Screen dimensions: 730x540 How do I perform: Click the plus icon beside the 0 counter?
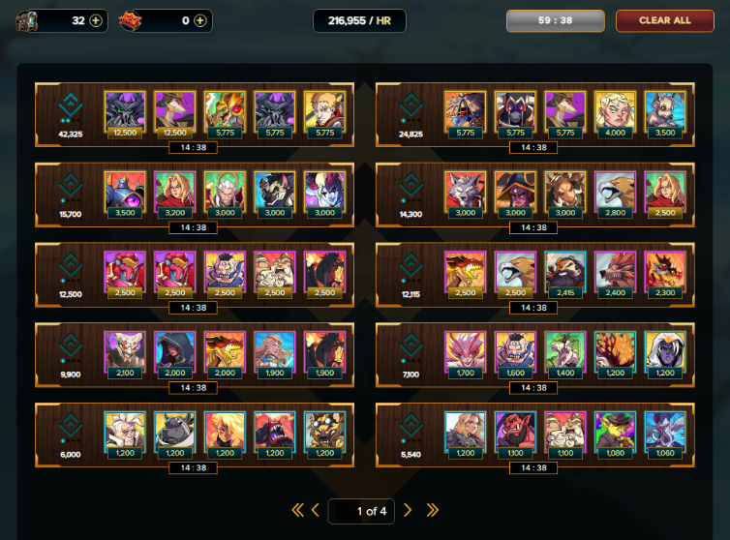(x=199, y=20)
